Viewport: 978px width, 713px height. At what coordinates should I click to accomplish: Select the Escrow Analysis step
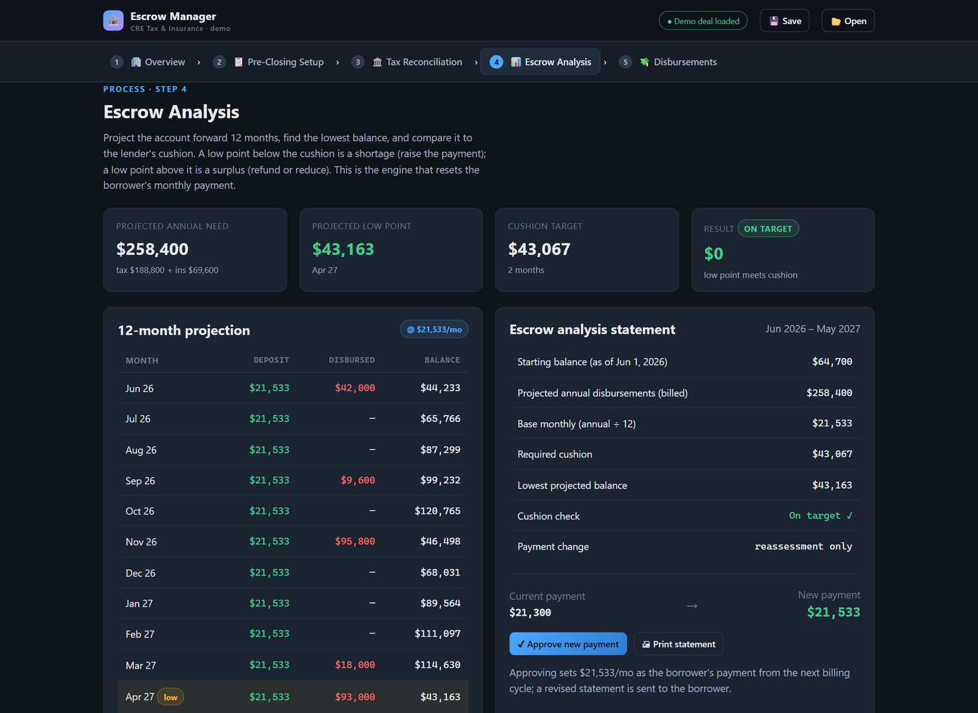pyautogui.click(x=540, y=62)
